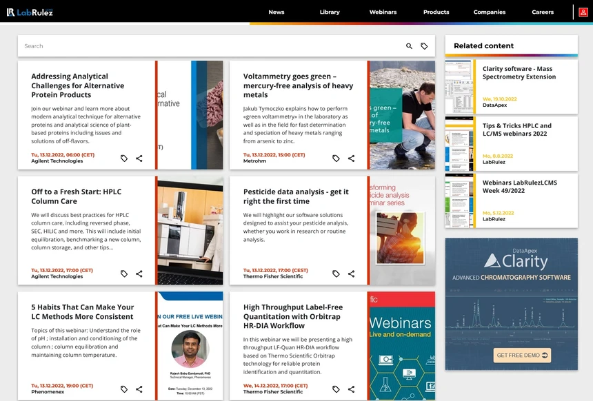The width and height of the screenshot is (593, 401).
Task: Click tag icon on HPLC Column Care card
Action: (x=124, y=274)
